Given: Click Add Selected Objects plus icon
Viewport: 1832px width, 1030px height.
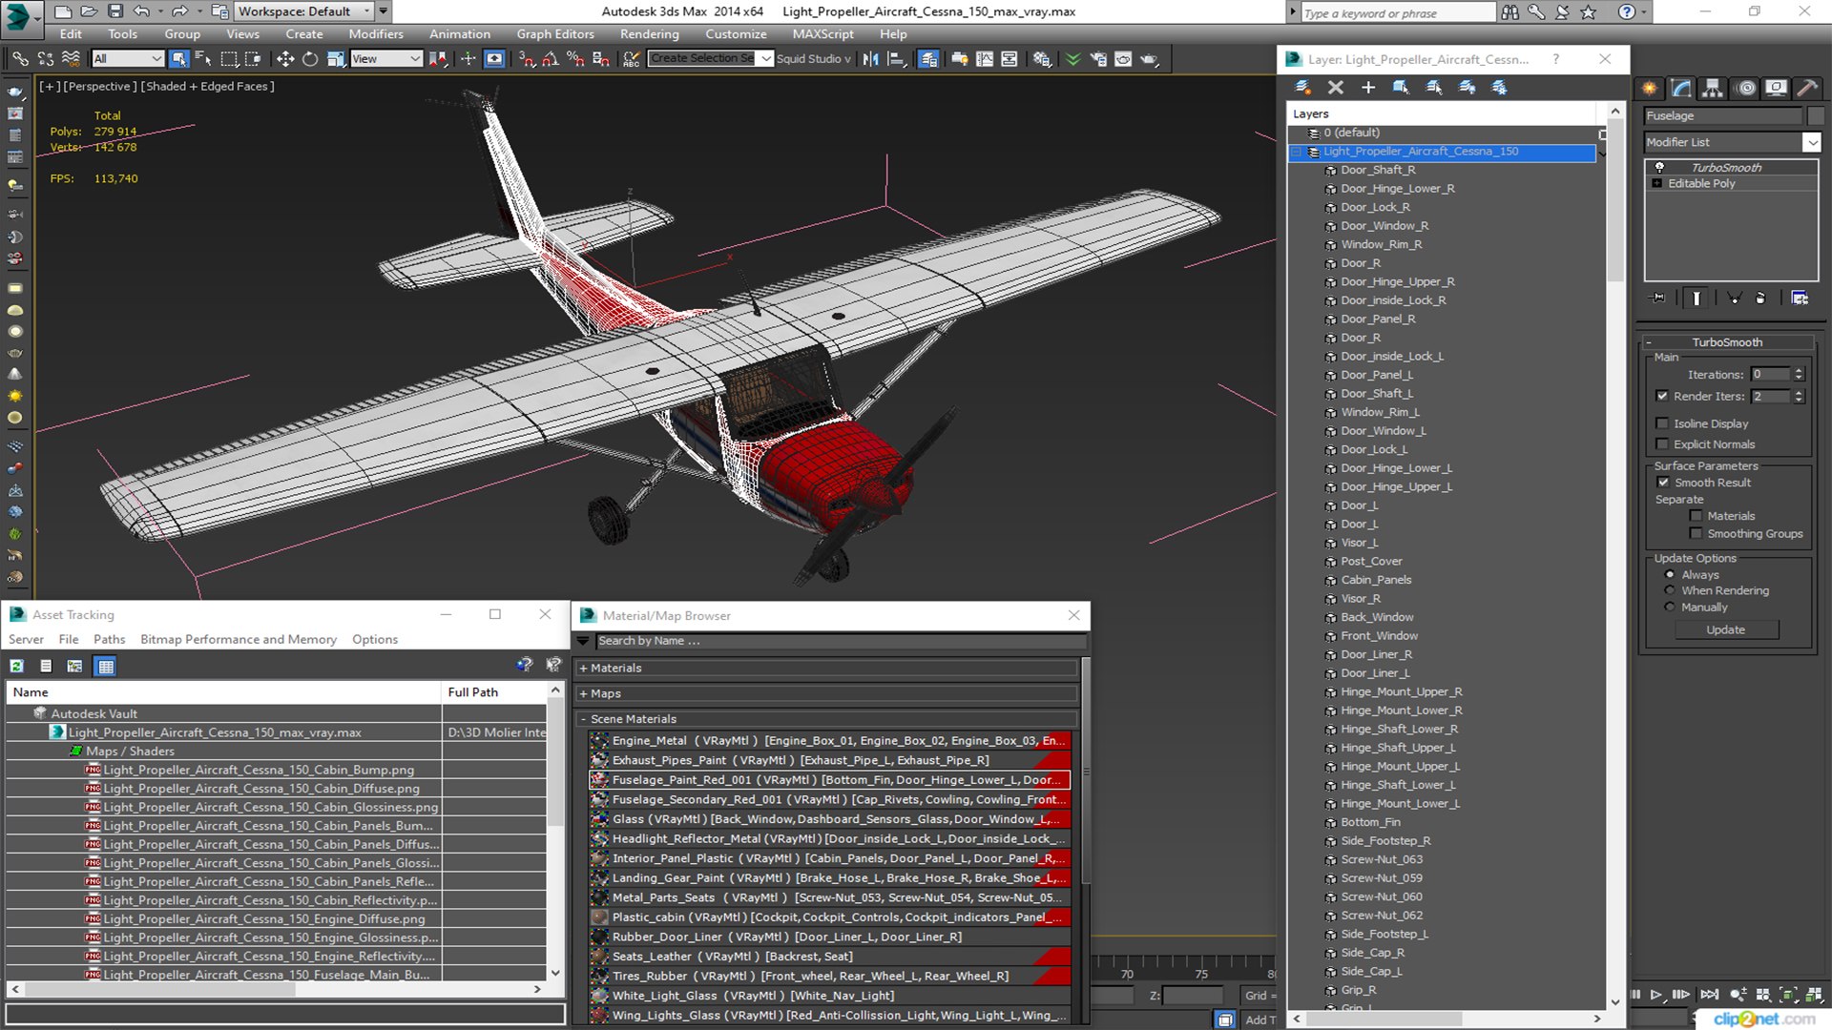Looking at the screenshot, I should click(x=1368, y=88).
